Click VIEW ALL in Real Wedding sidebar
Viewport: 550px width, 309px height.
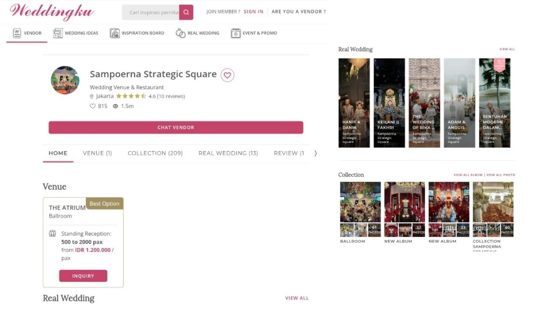tap(507, 49)
